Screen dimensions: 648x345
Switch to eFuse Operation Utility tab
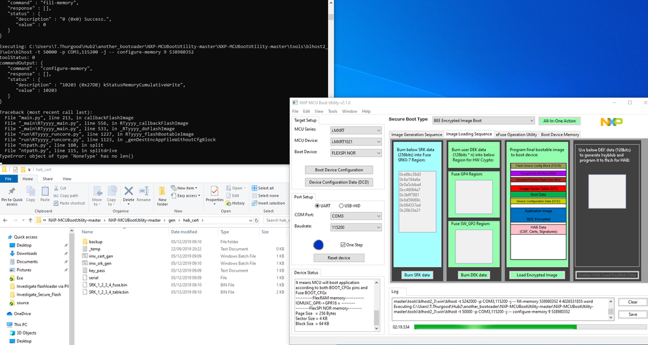click(516, 134)
